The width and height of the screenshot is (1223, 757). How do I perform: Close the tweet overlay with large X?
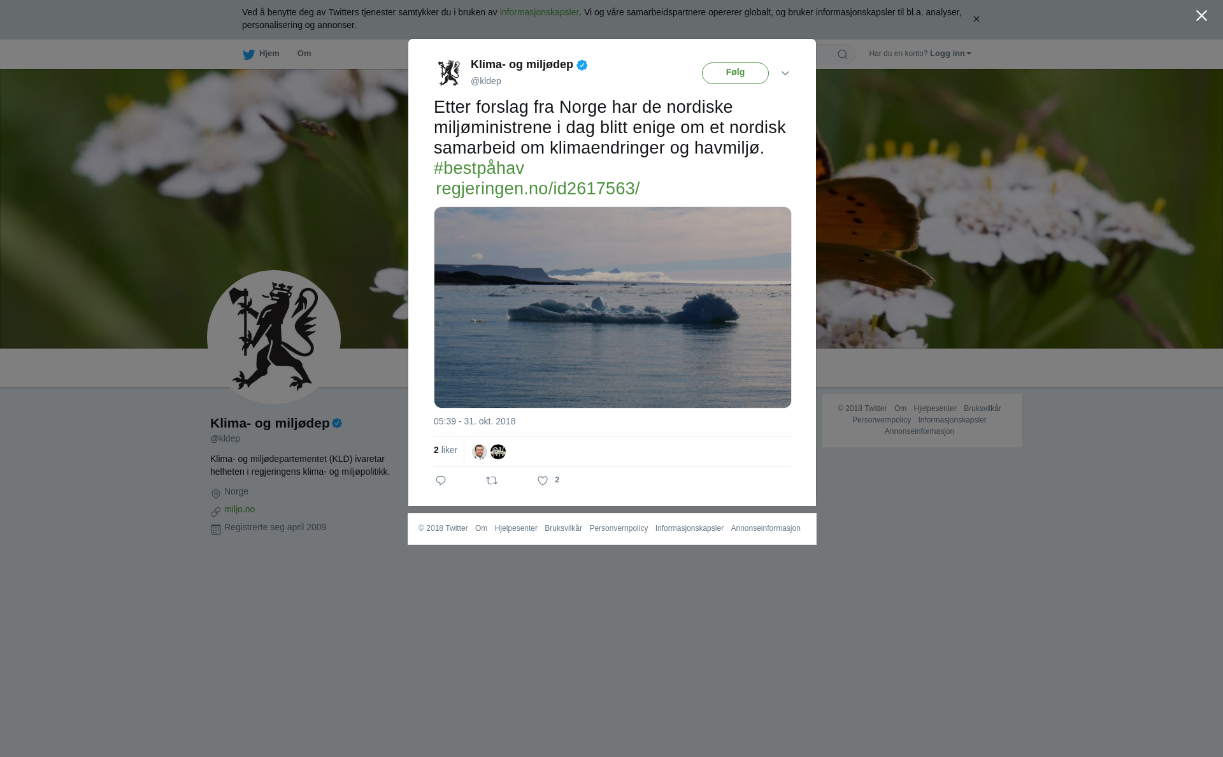(x=1201, y=16)
